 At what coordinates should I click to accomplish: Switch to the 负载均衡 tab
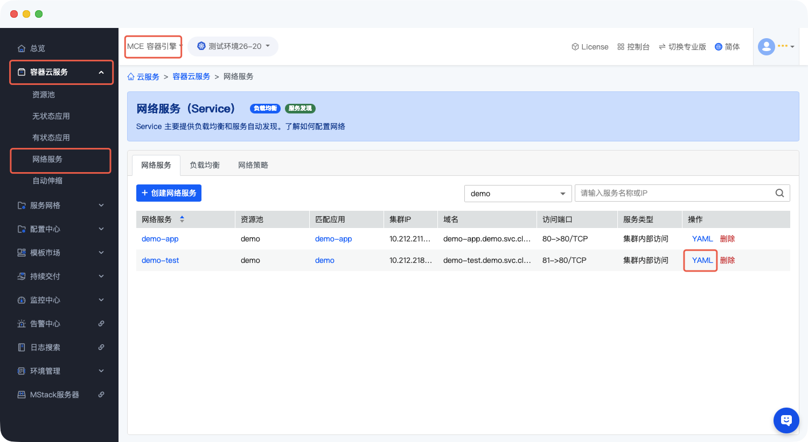point(205,165)
